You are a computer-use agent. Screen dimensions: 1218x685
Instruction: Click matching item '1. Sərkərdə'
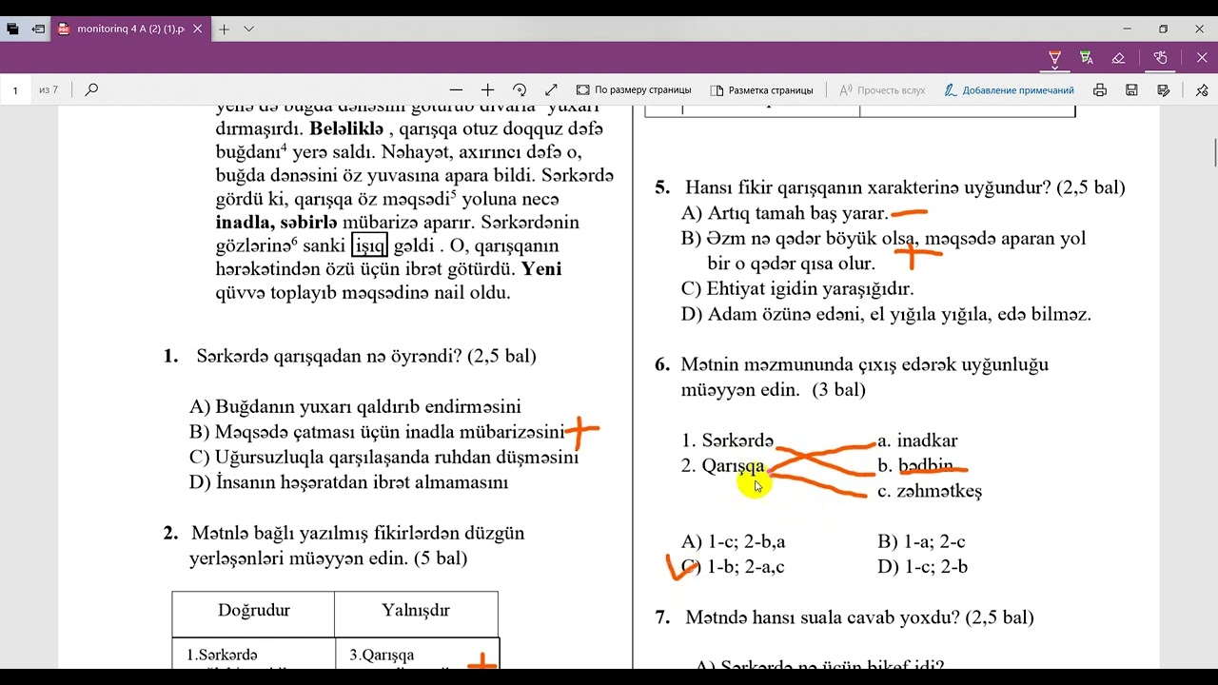click(x=728, y=440)
